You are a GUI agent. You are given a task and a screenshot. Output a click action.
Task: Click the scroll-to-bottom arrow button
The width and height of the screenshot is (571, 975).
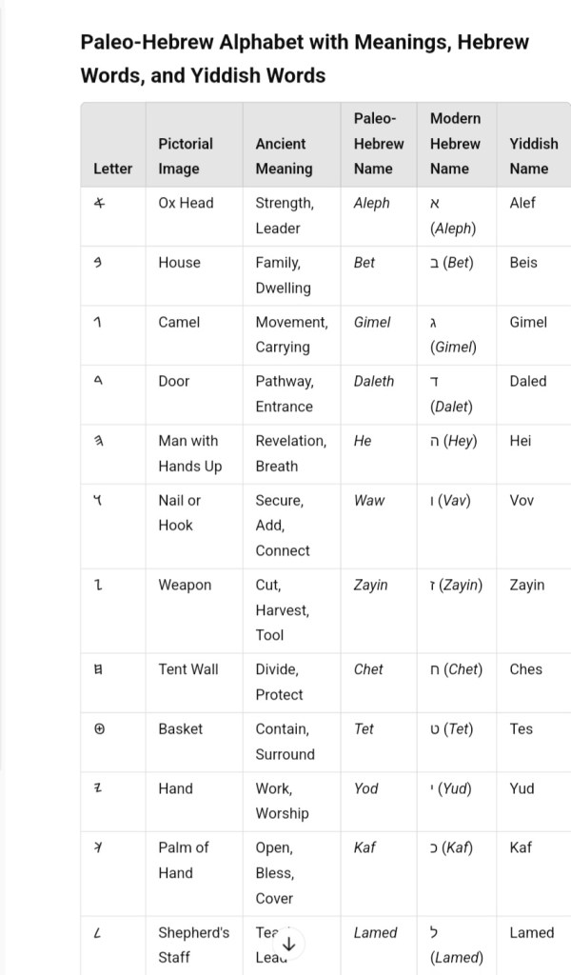289,945
